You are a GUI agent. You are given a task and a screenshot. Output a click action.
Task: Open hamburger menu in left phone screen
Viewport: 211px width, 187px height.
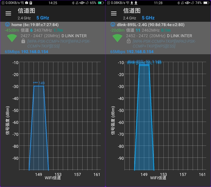[x=8, y=13]
